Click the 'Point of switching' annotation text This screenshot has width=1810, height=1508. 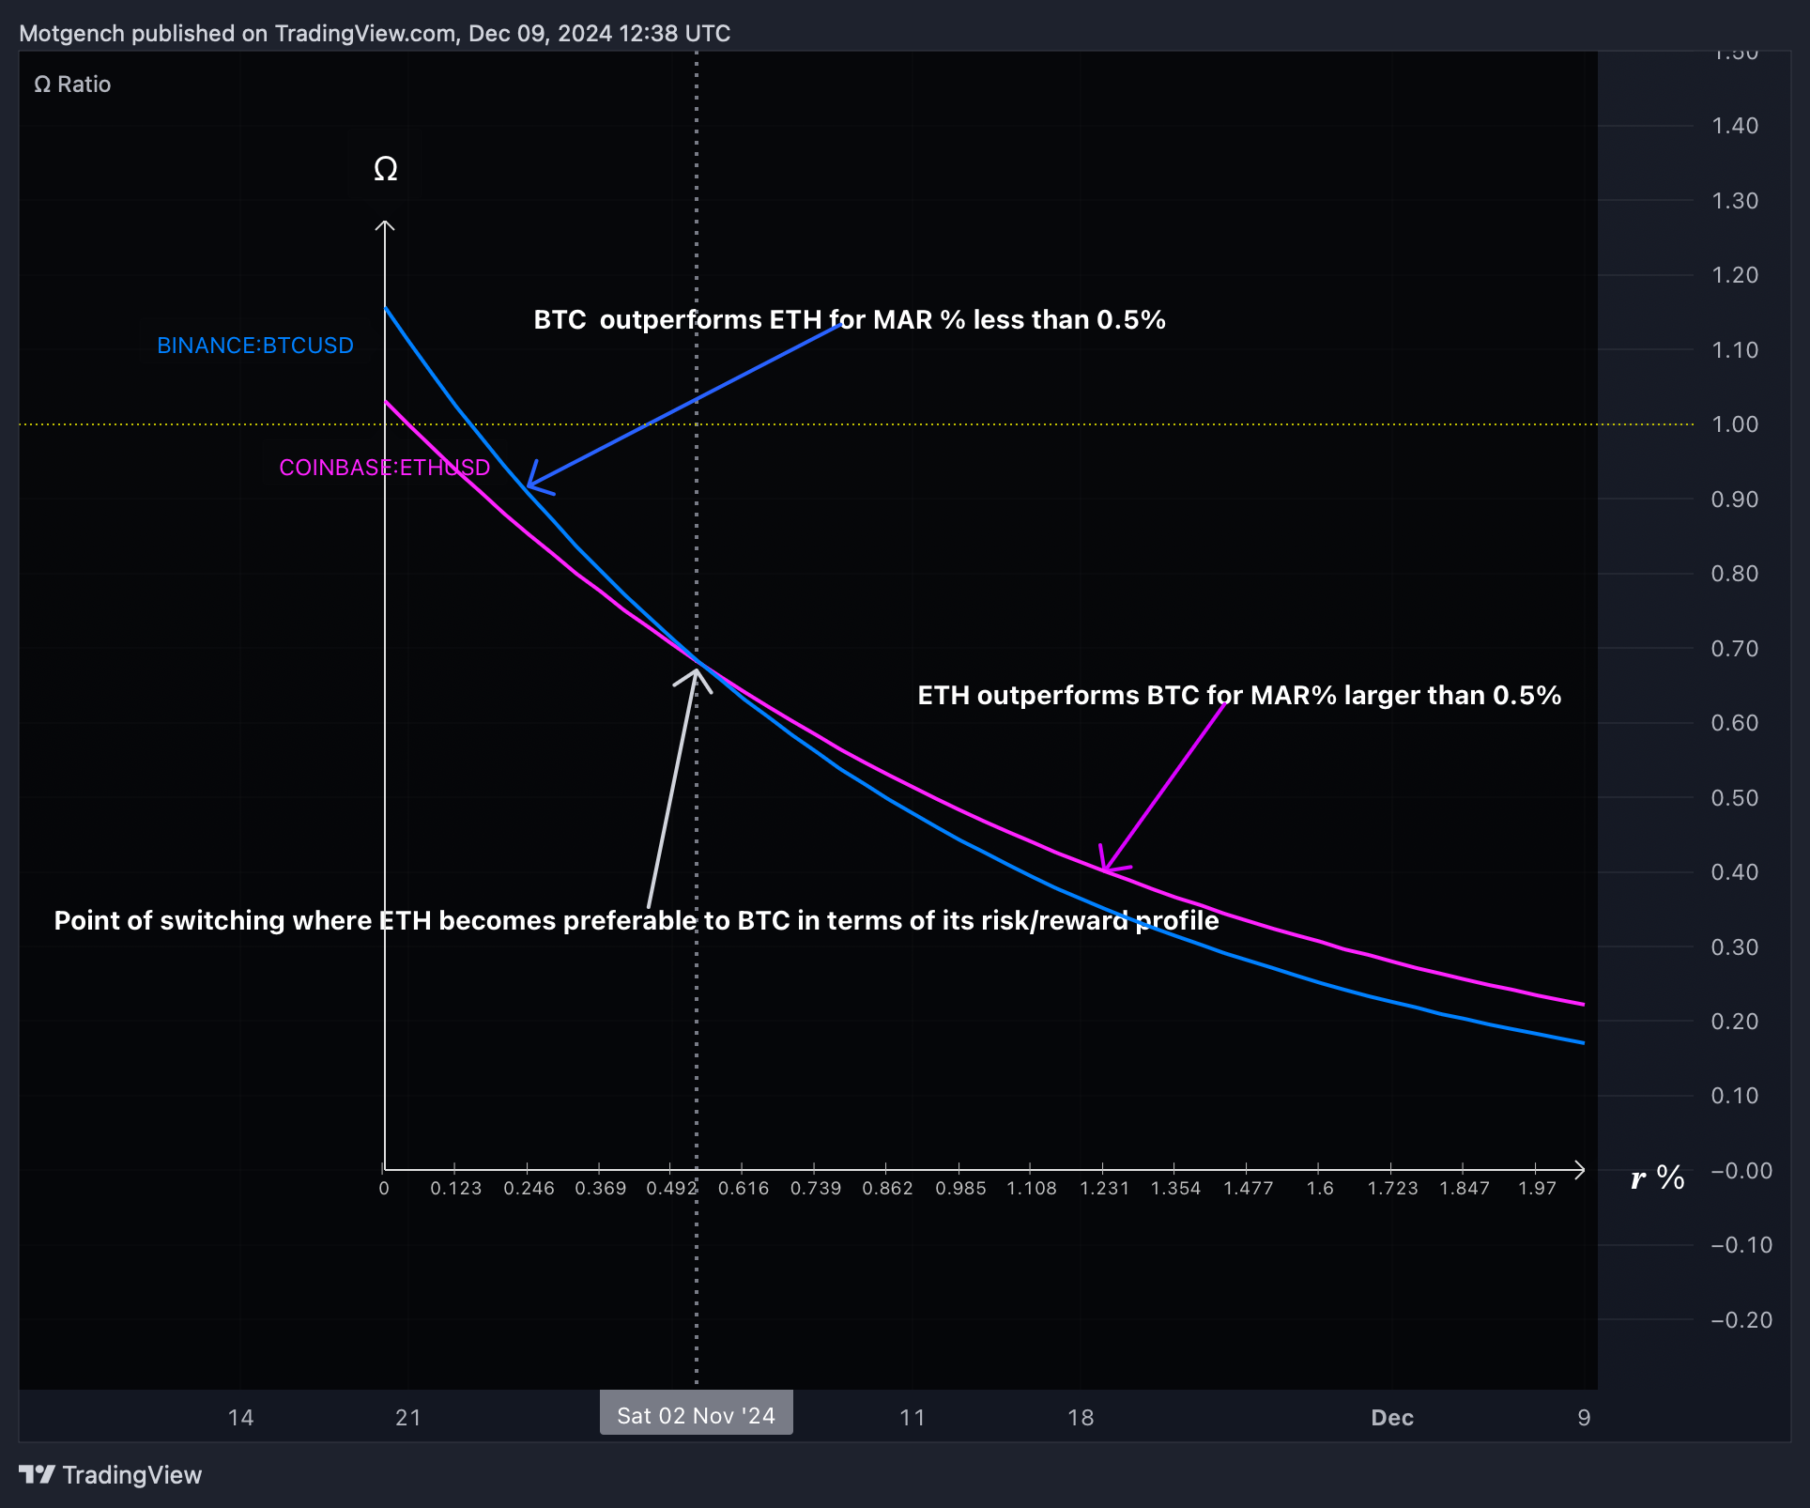(x=637, y=921)
